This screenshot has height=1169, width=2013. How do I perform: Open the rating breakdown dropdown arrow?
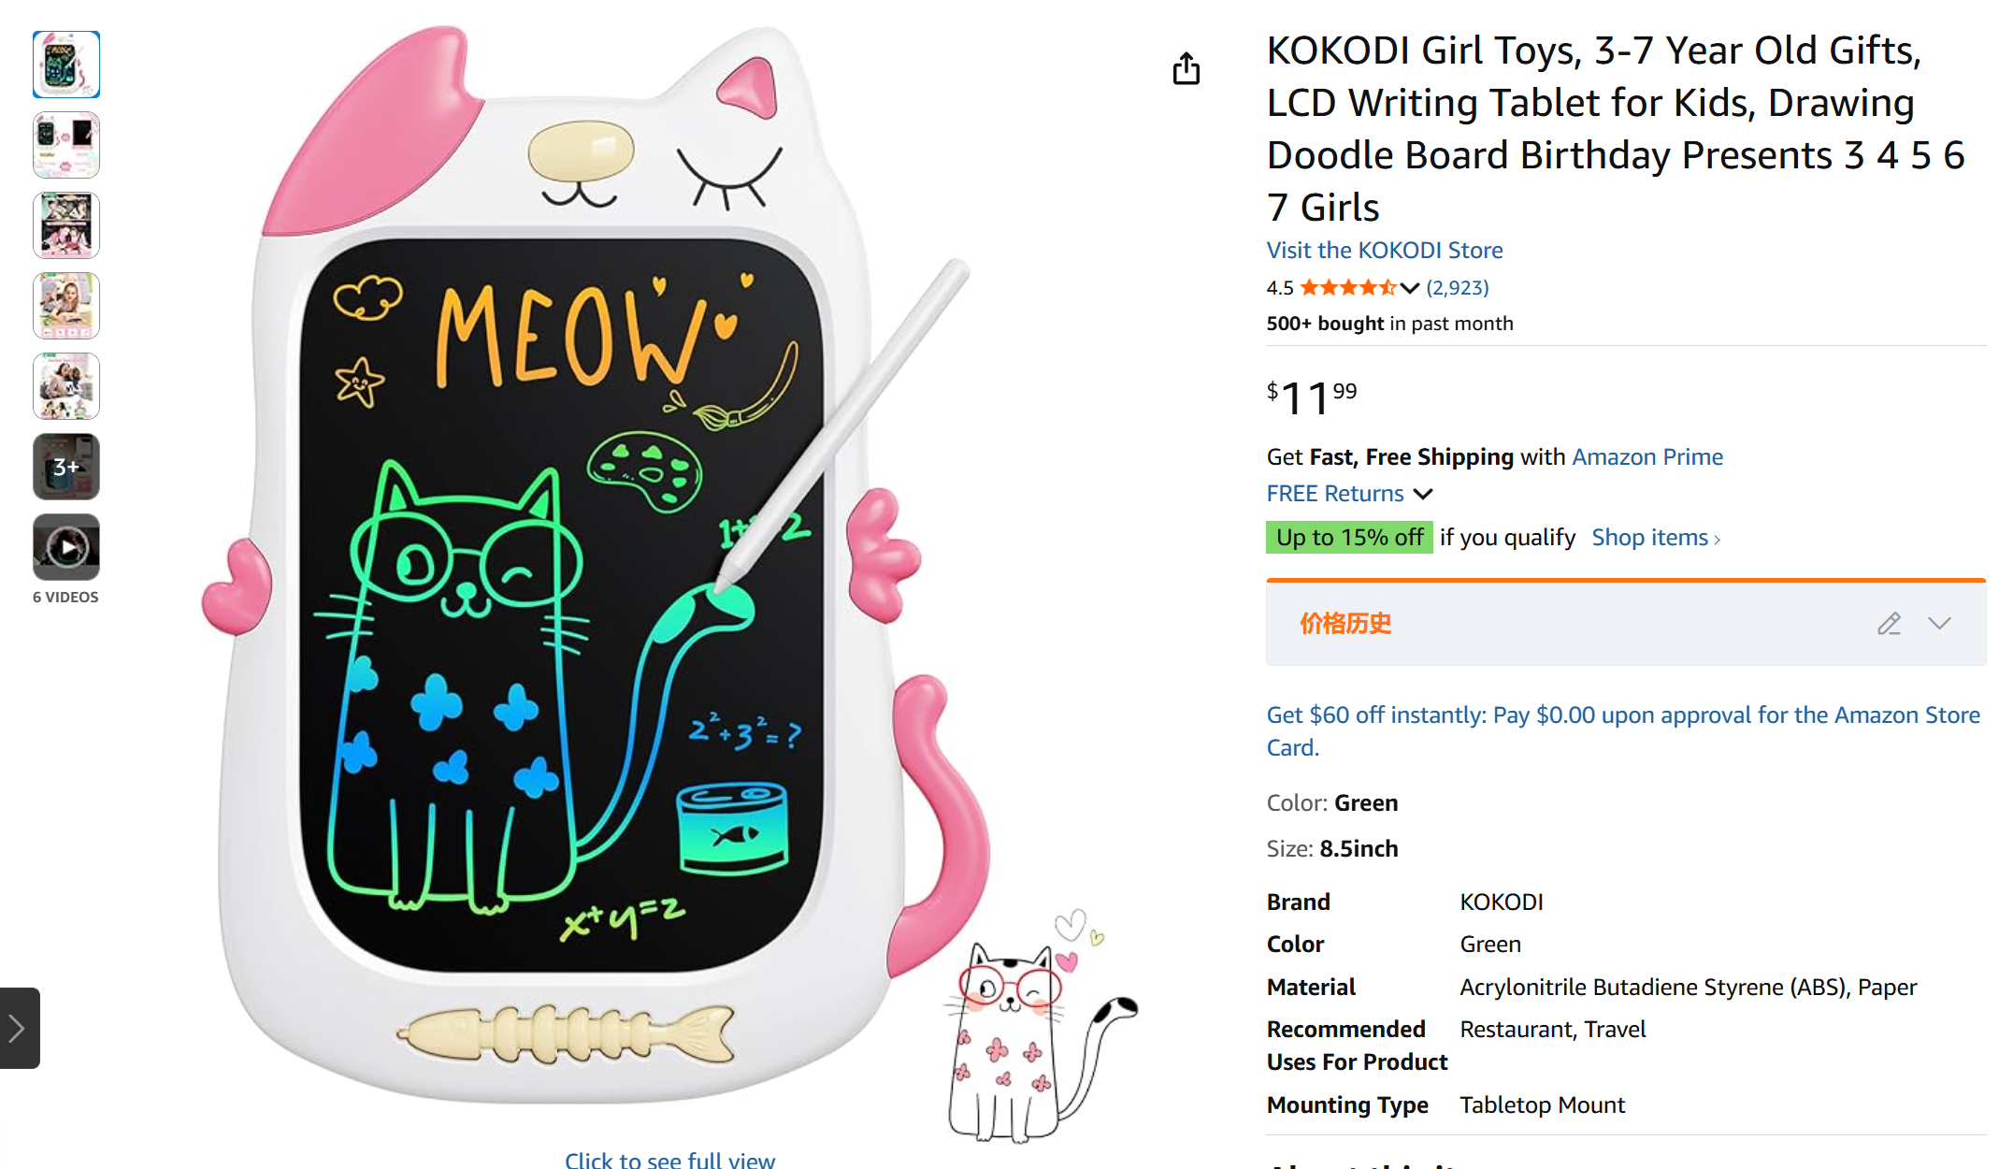tap(1410, 288)
